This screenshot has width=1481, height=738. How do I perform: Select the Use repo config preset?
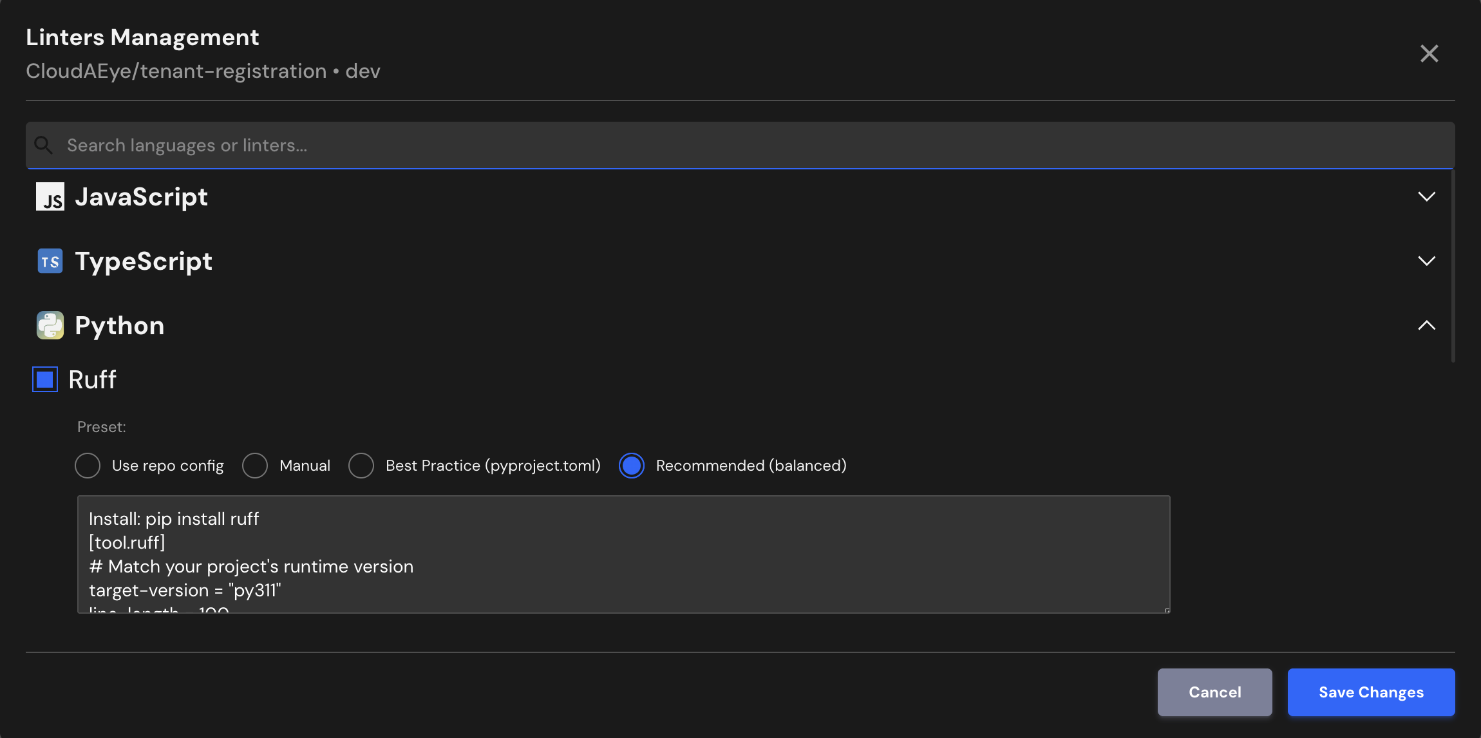tap(88, 466)
